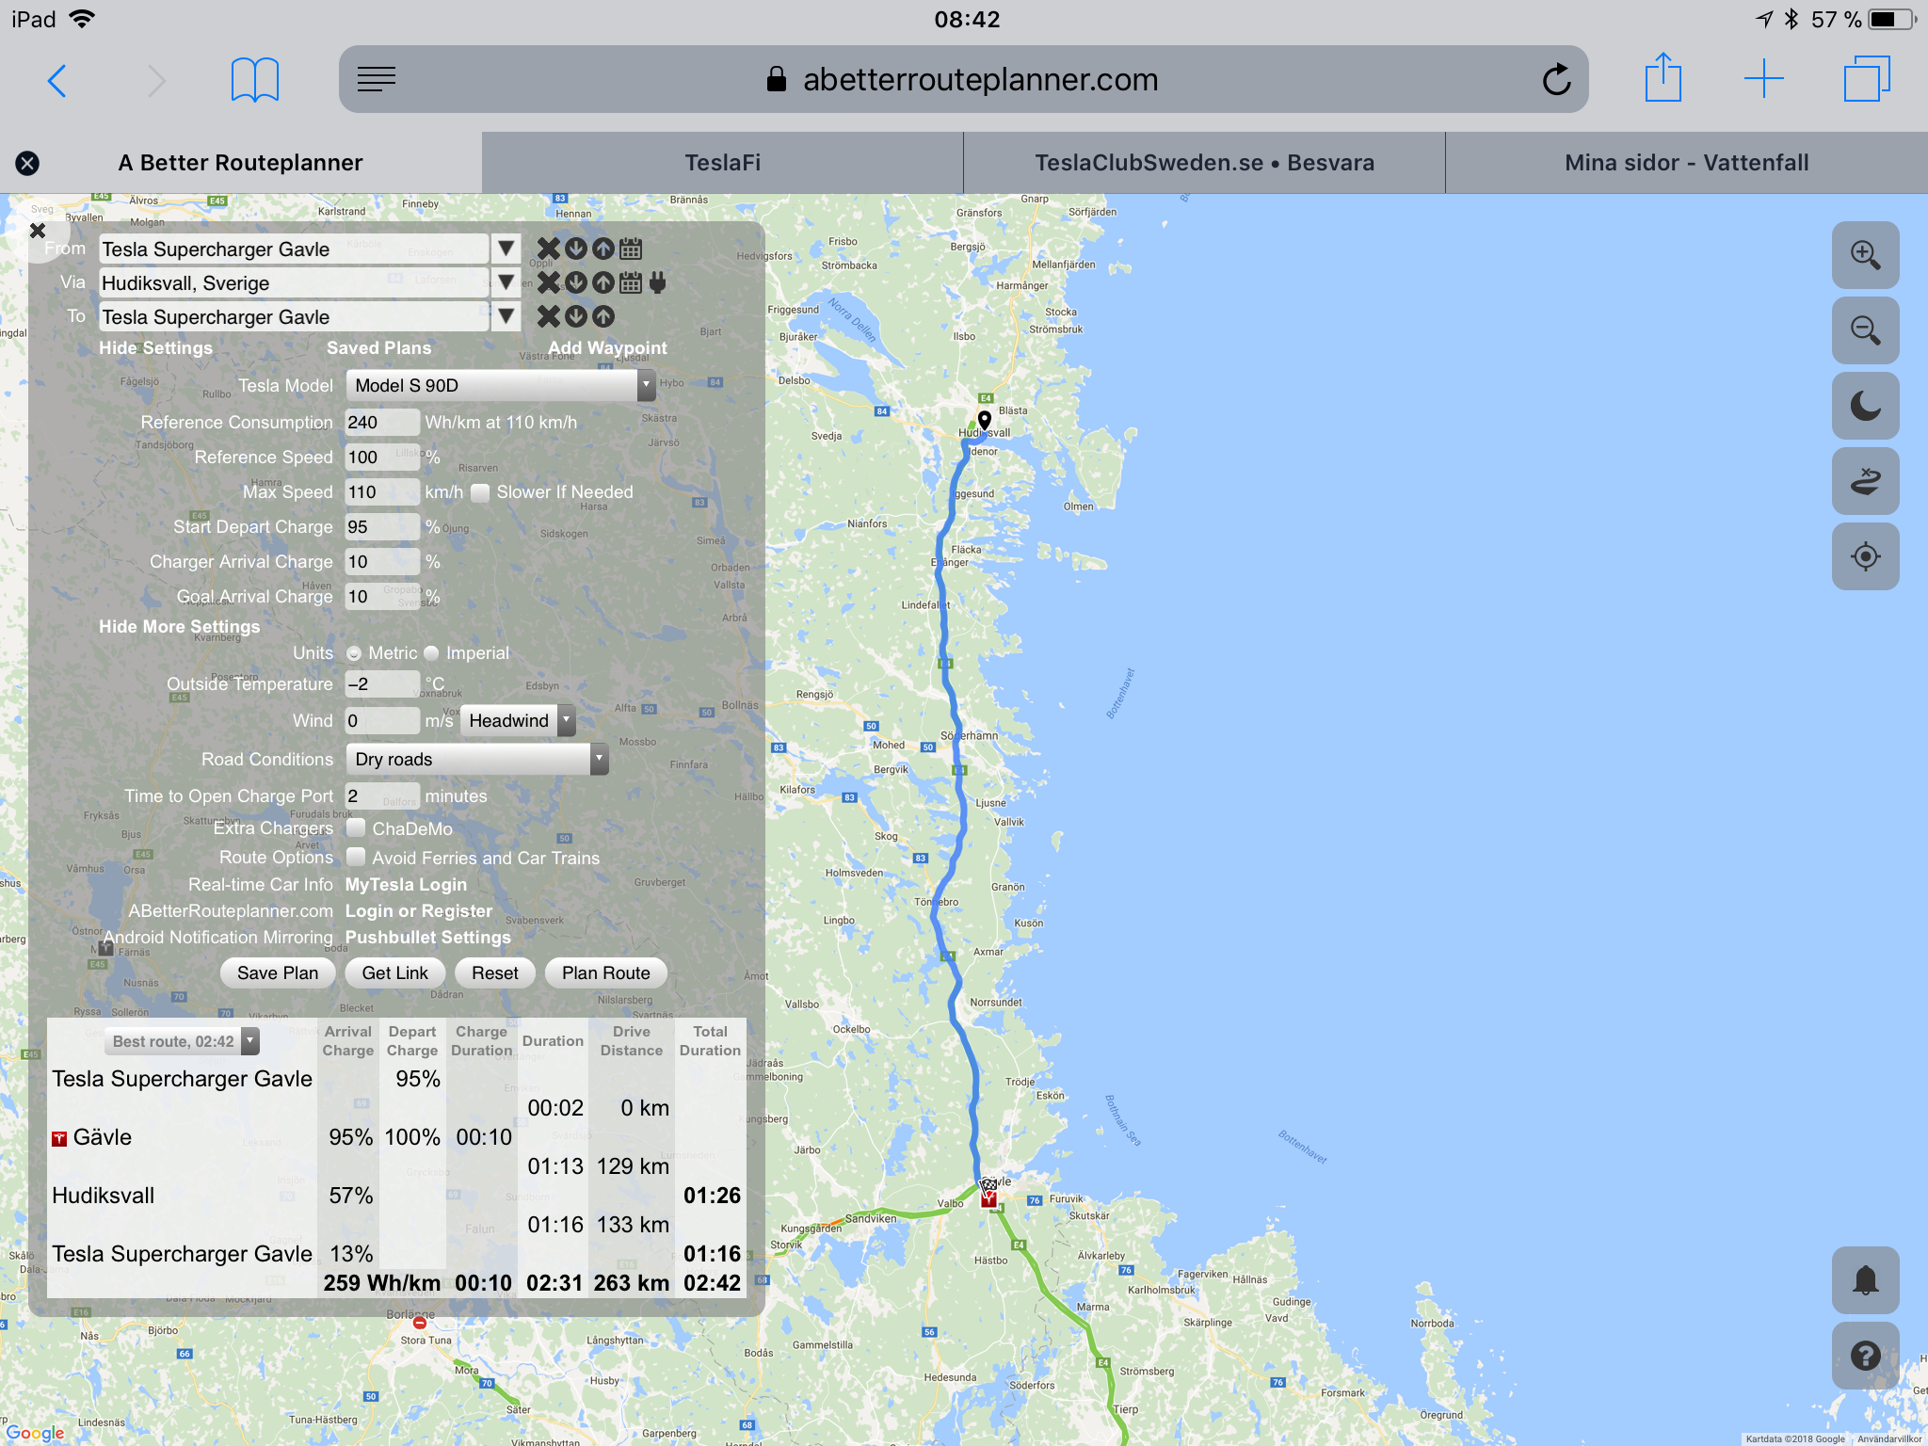
Task: Move From waypoint down with arrow icon
Action: pos(576,249)
